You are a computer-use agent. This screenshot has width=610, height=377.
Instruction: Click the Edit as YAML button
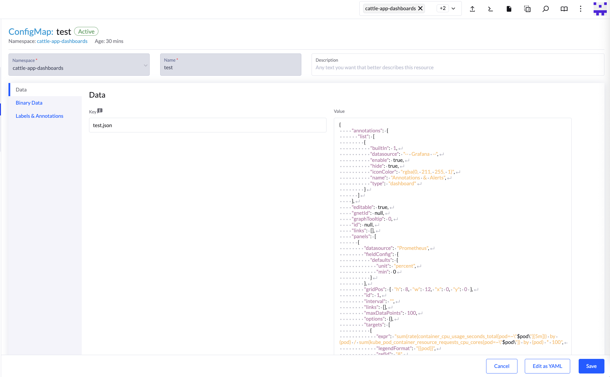pyautogui.click(x=547, y=366)
